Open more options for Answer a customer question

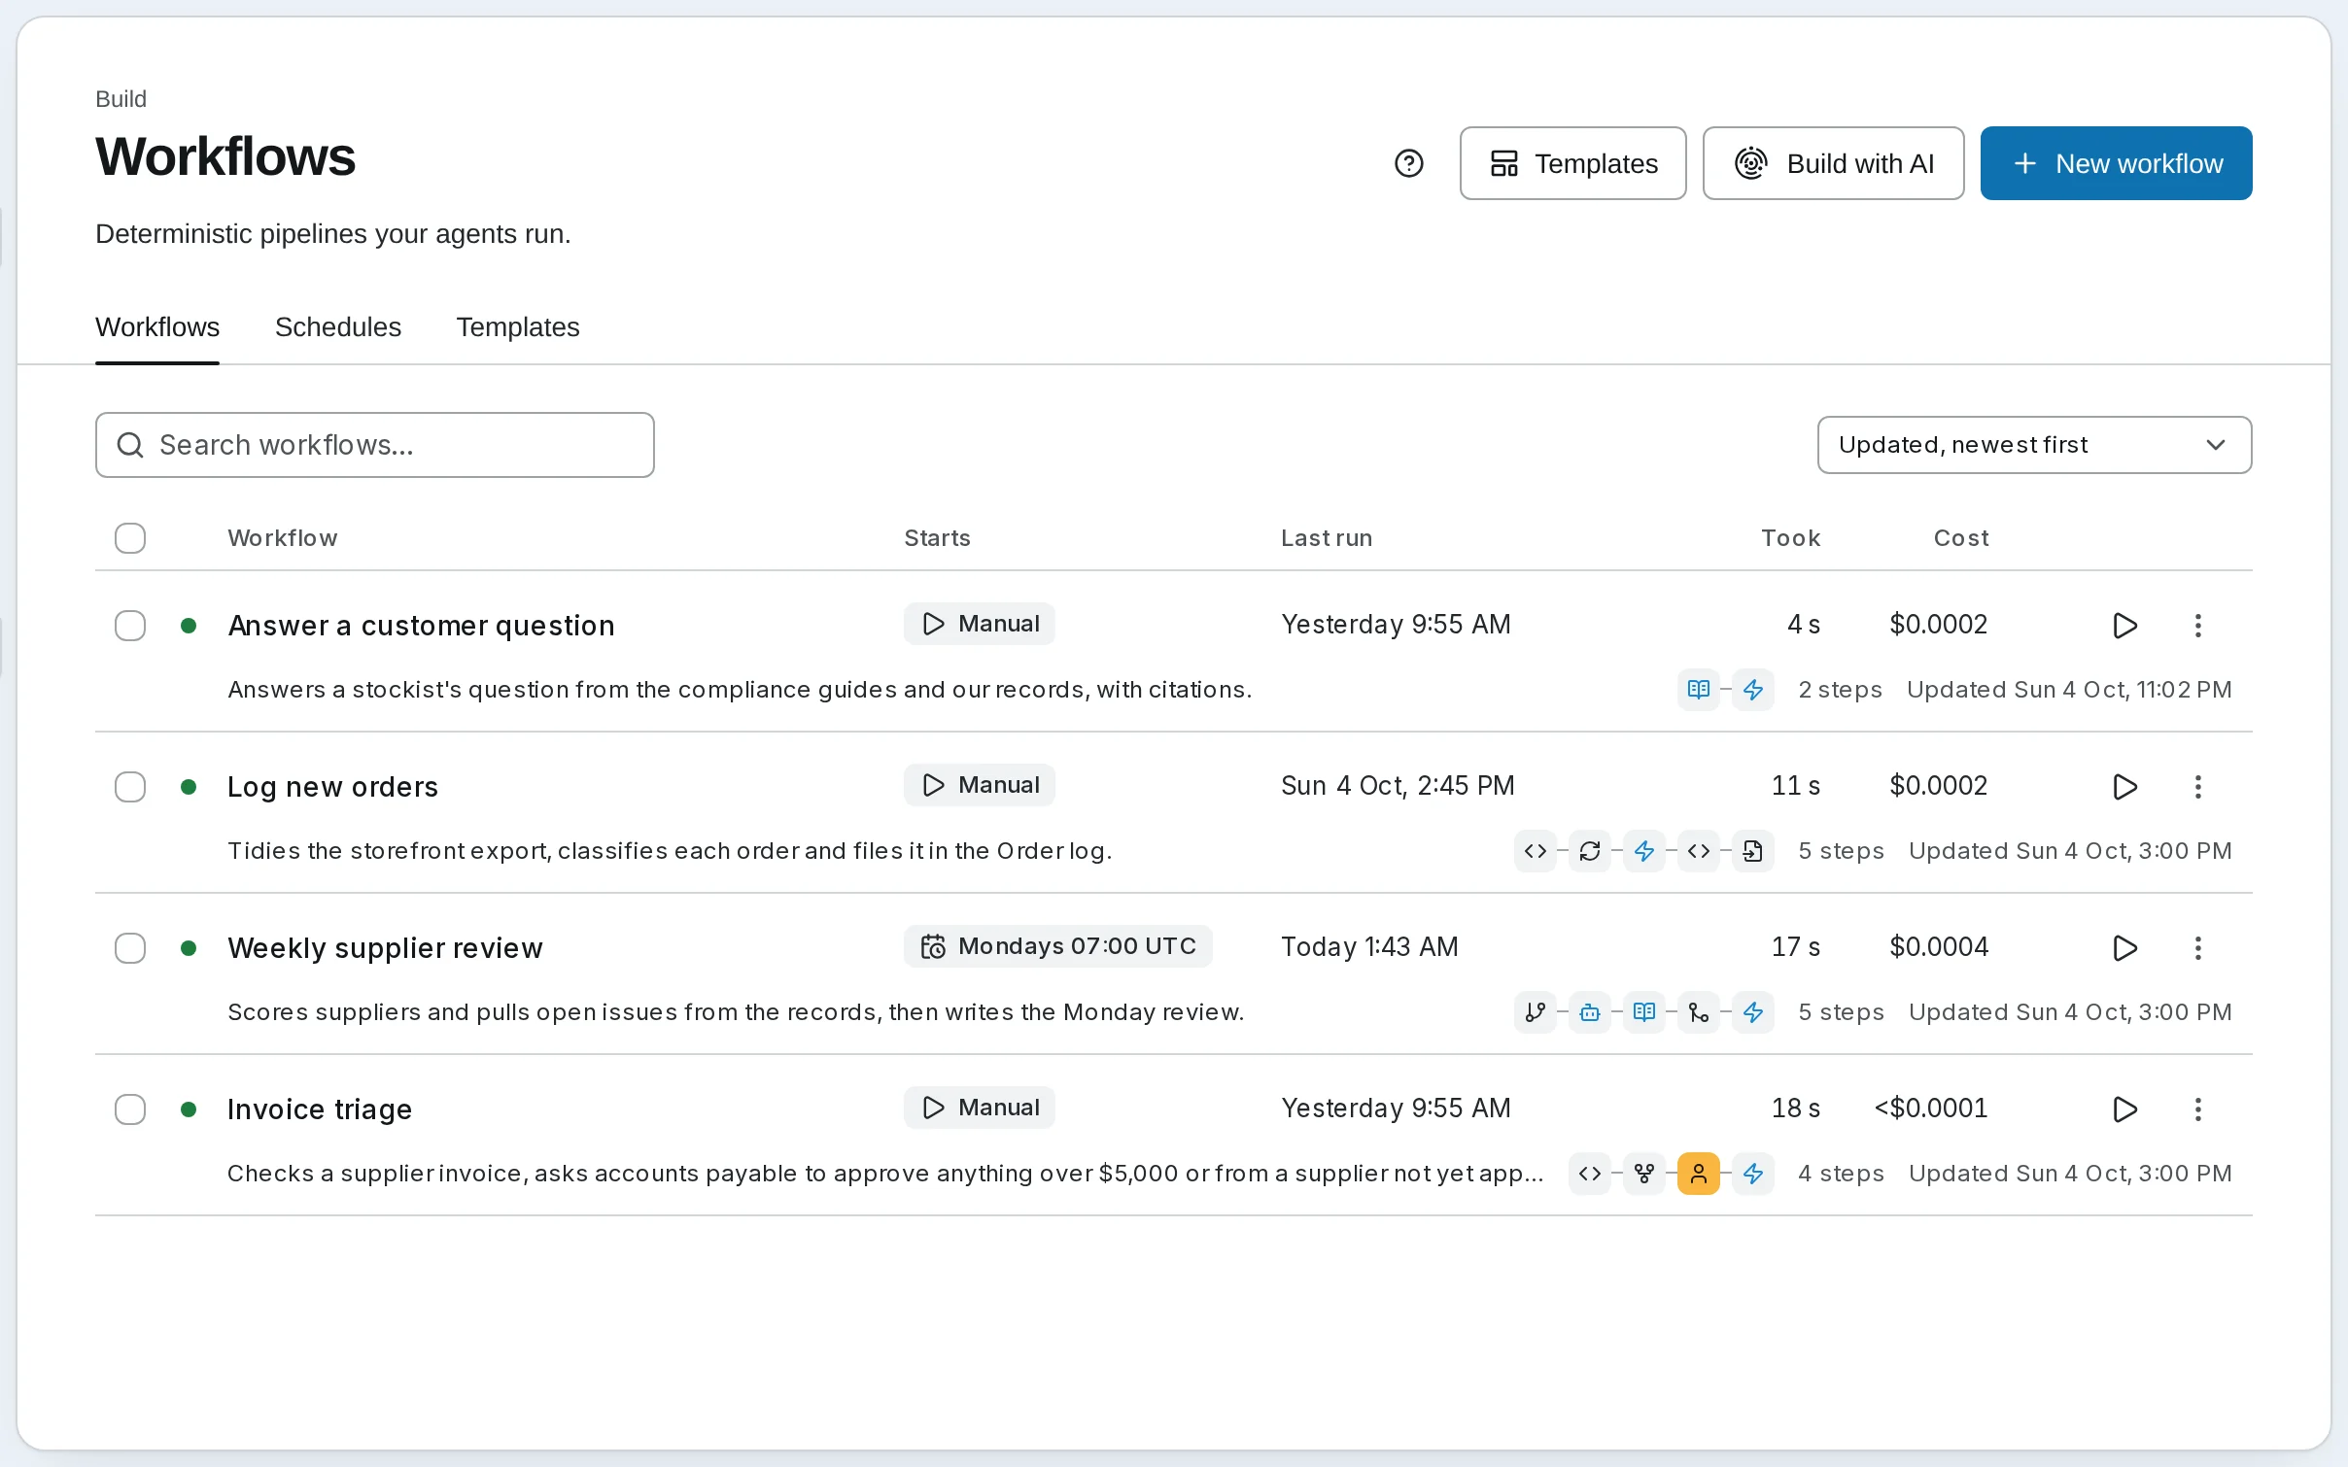point(2197,626)
